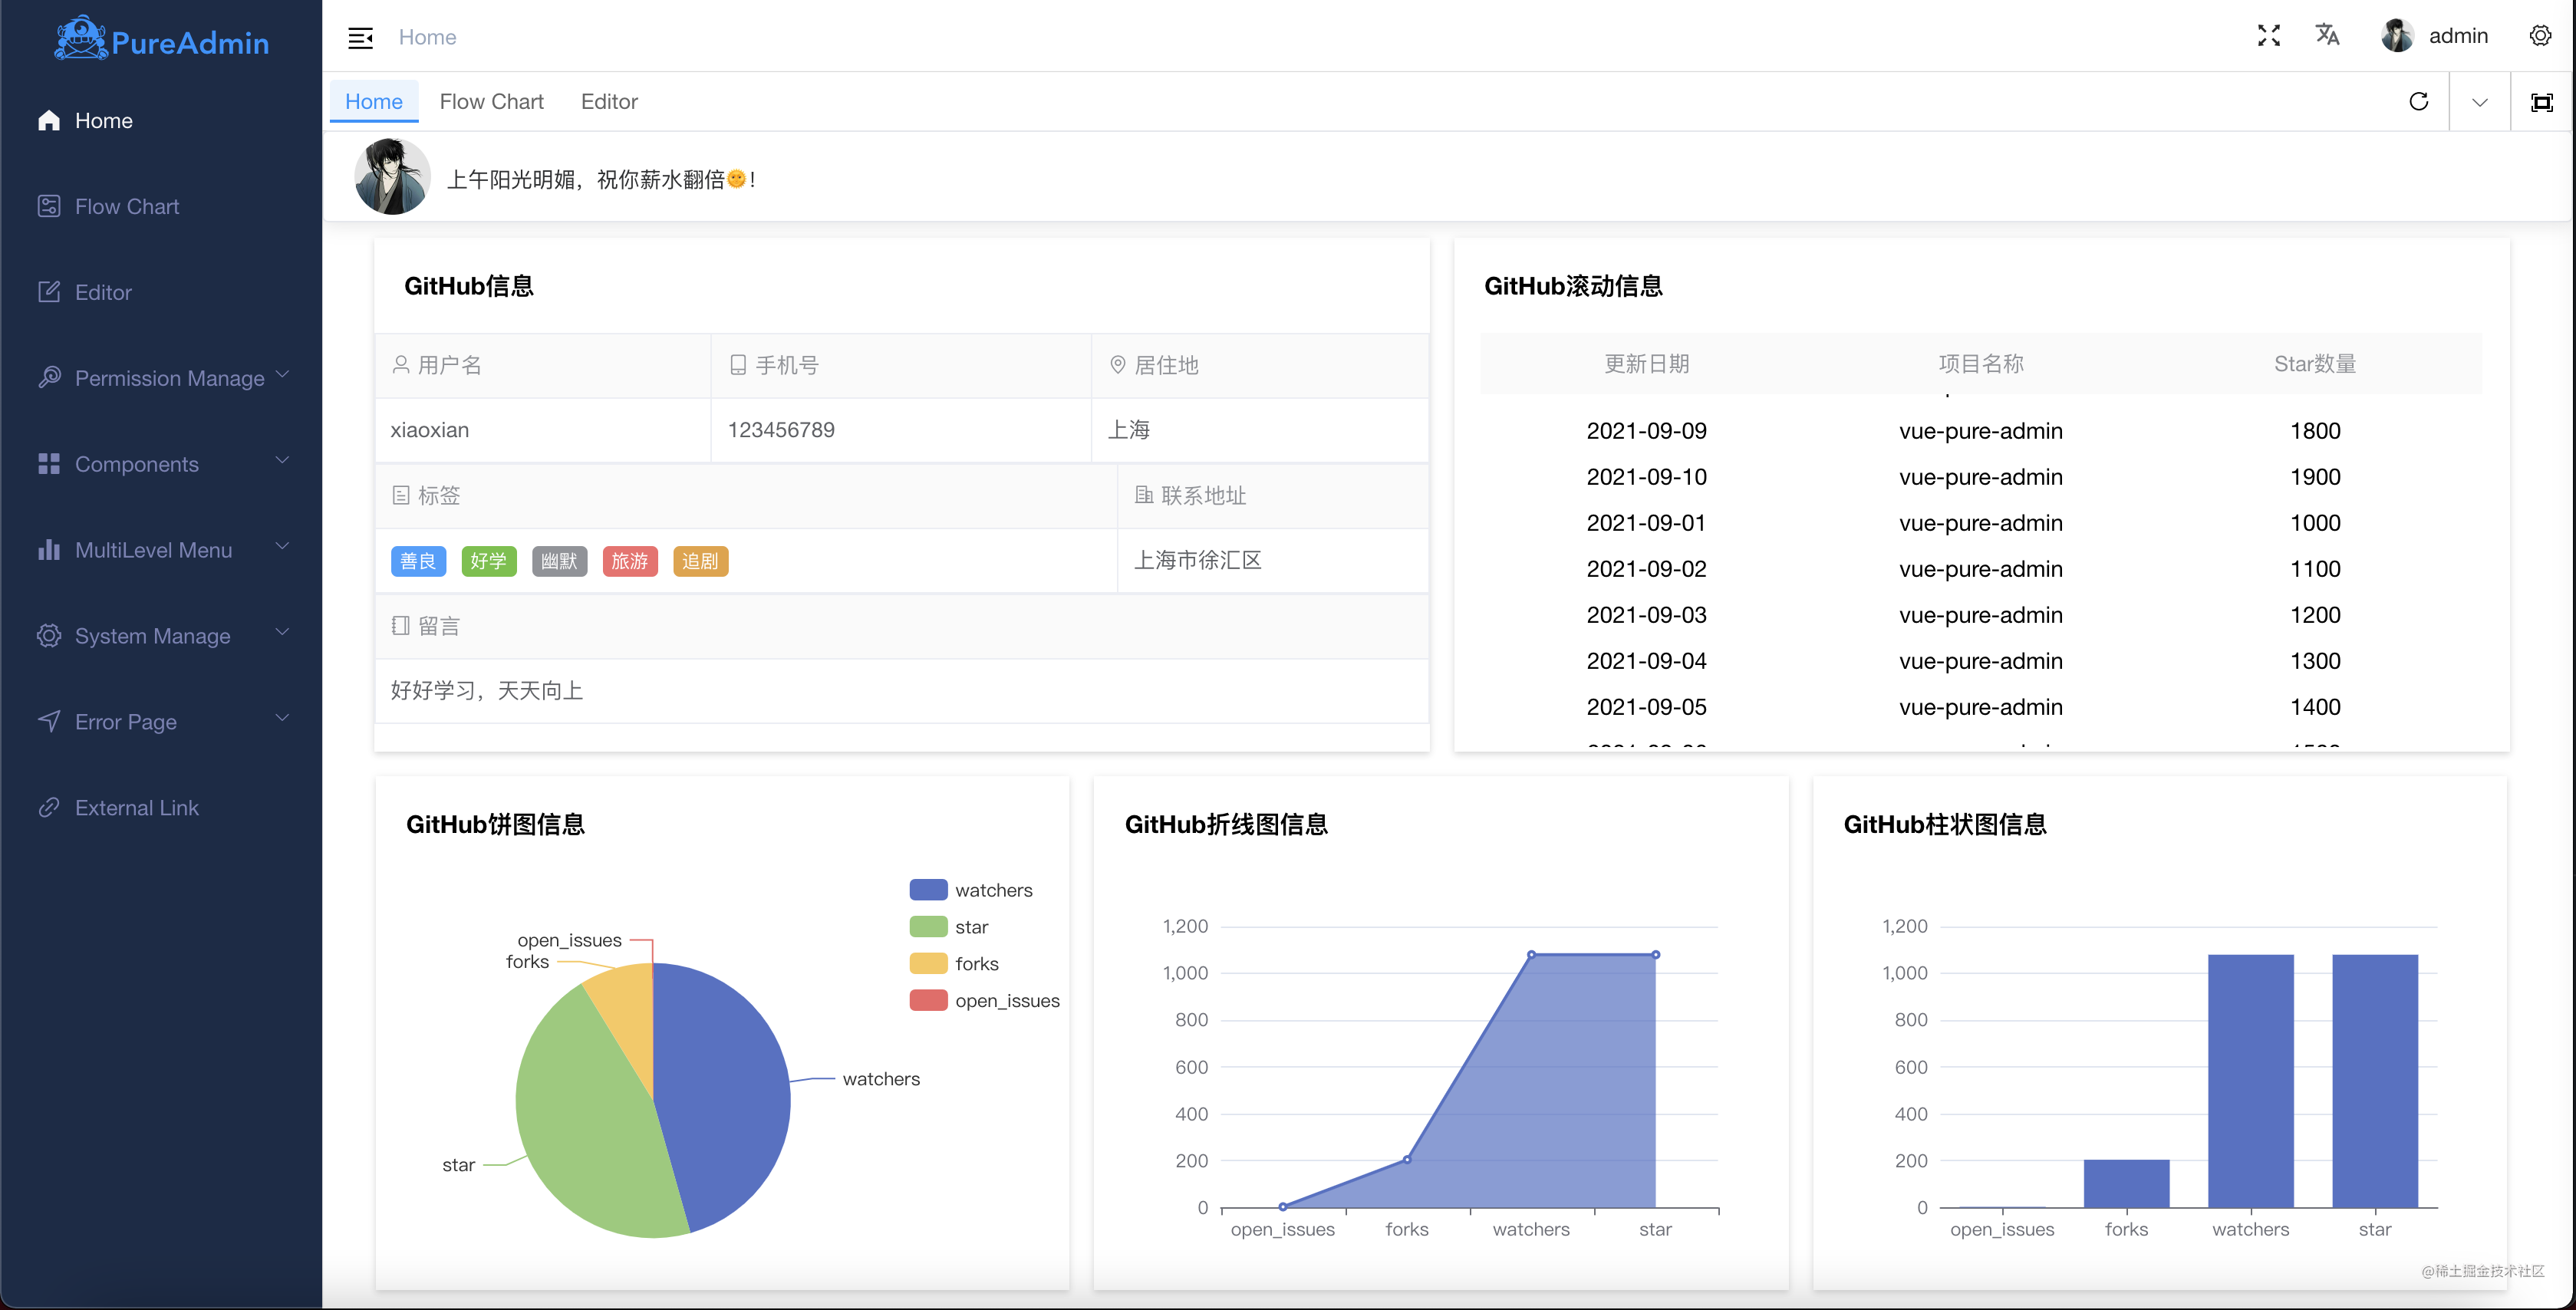Expand Error Page submenu chevron
This screenshot has height=1310, width=2576.
pyautogui.click(x=283, y=719)
